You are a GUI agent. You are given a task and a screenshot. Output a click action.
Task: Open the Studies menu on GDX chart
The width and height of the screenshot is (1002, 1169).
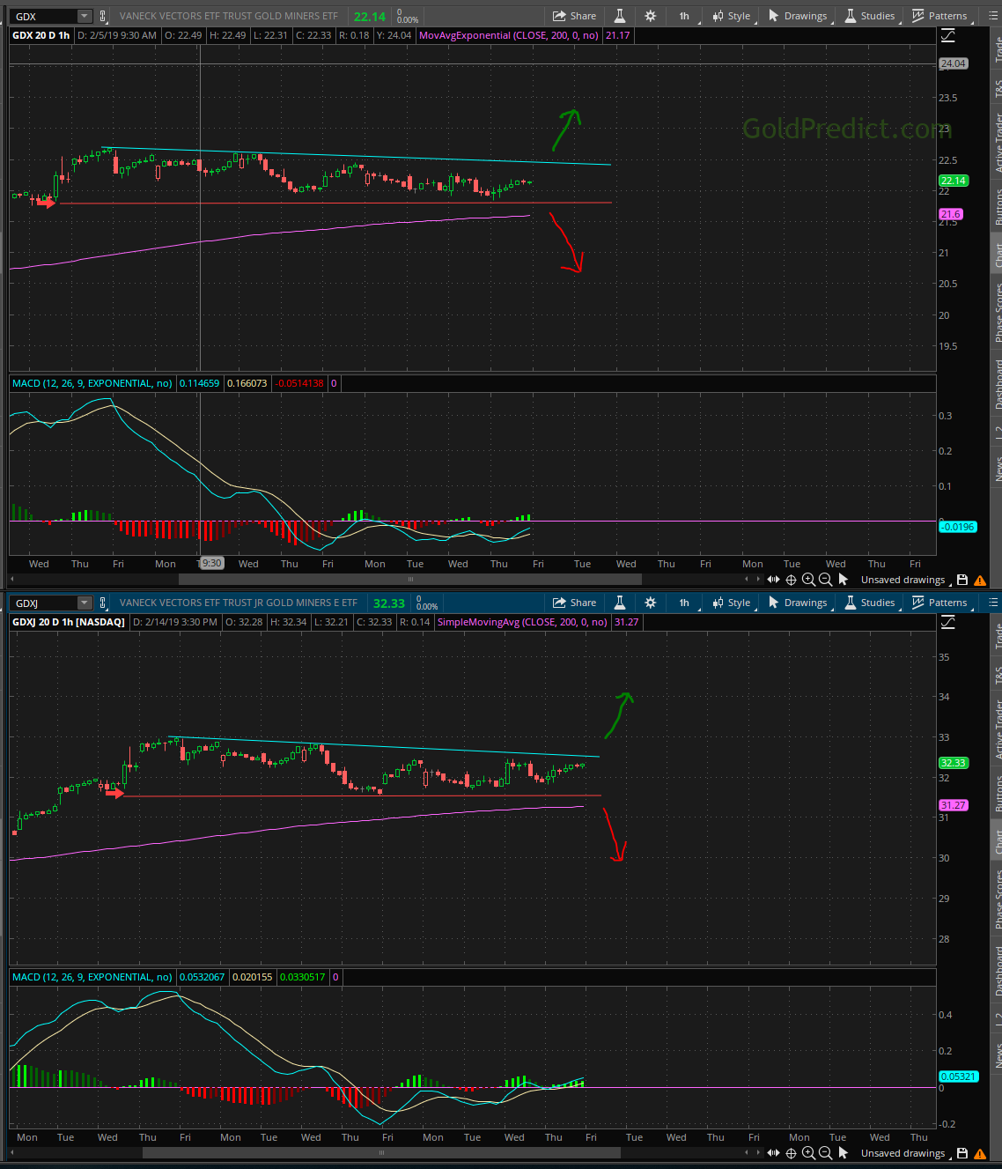pyautogui.click(x=869, y=16)
